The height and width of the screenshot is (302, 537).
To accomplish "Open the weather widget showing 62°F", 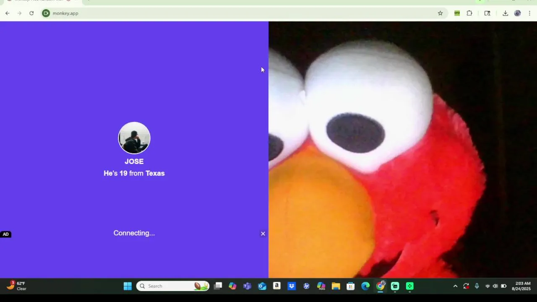I will [17, 286].
